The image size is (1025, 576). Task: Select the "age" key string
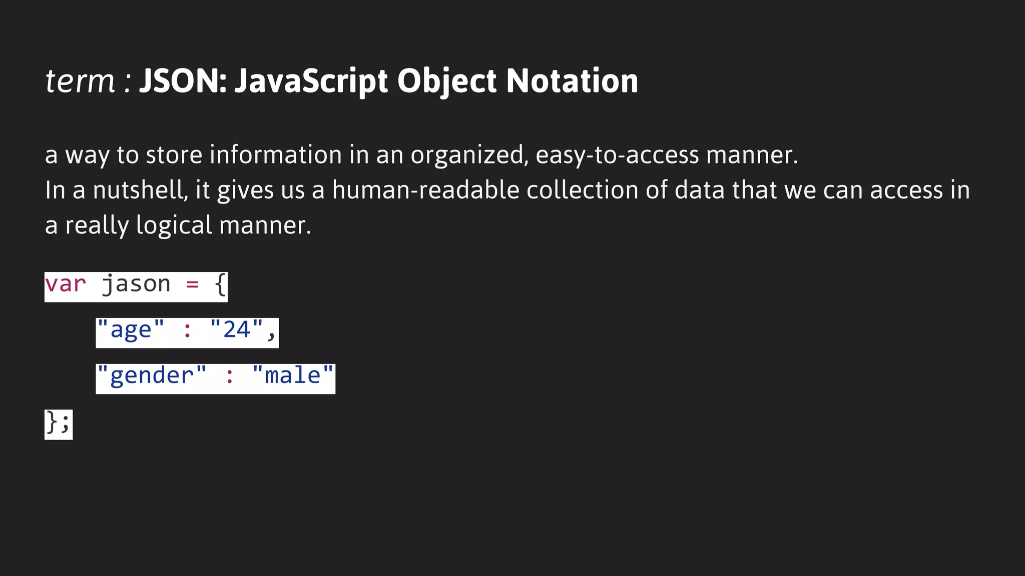131,331
